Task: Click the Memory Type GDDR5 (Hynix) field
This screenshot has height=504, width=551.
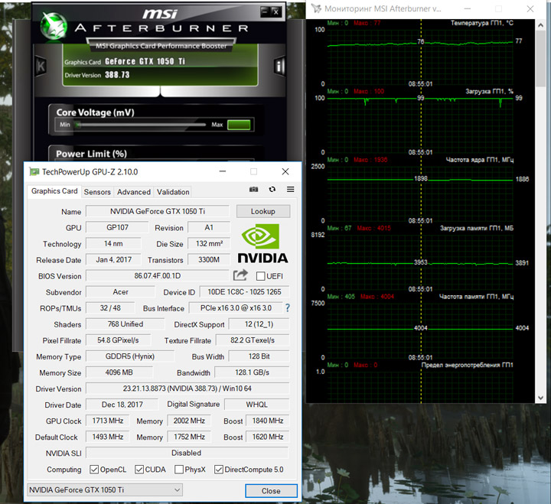Action: point(129,356)
